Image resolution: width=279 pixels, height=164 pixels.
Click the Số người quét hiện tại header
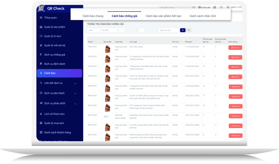[220, 40]
